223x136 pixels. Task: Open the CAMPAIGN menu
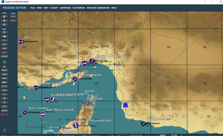pos(65,8)
